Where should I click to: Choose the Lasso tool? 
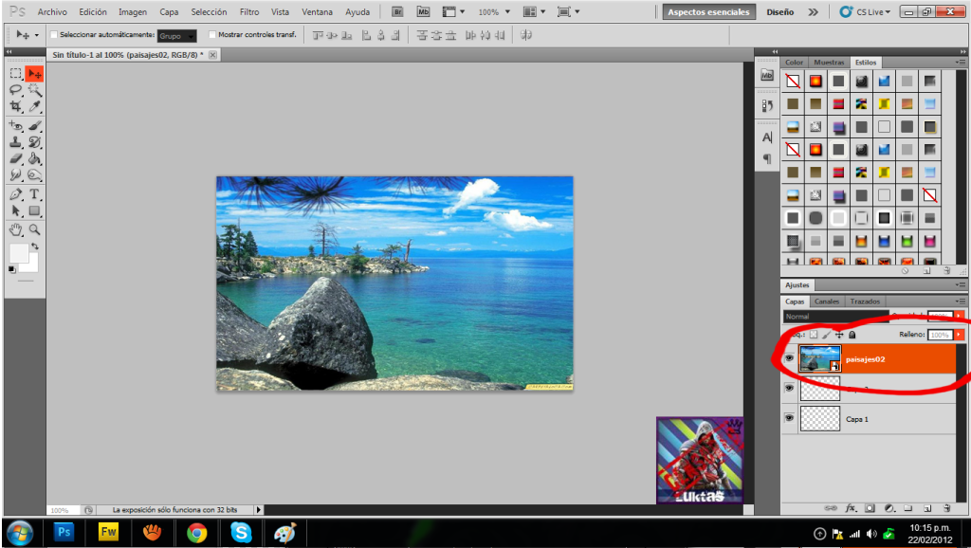(x=16, y=90)
